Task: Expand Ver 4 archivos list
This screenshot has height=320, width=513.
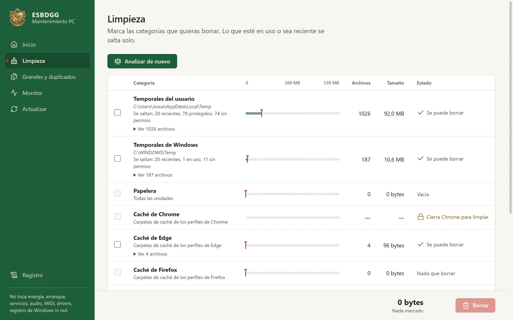Action: click(150, 254)
